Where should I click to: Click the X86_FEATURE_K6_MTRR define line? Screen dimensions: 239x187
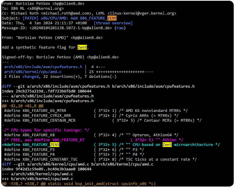coord(96,111)
